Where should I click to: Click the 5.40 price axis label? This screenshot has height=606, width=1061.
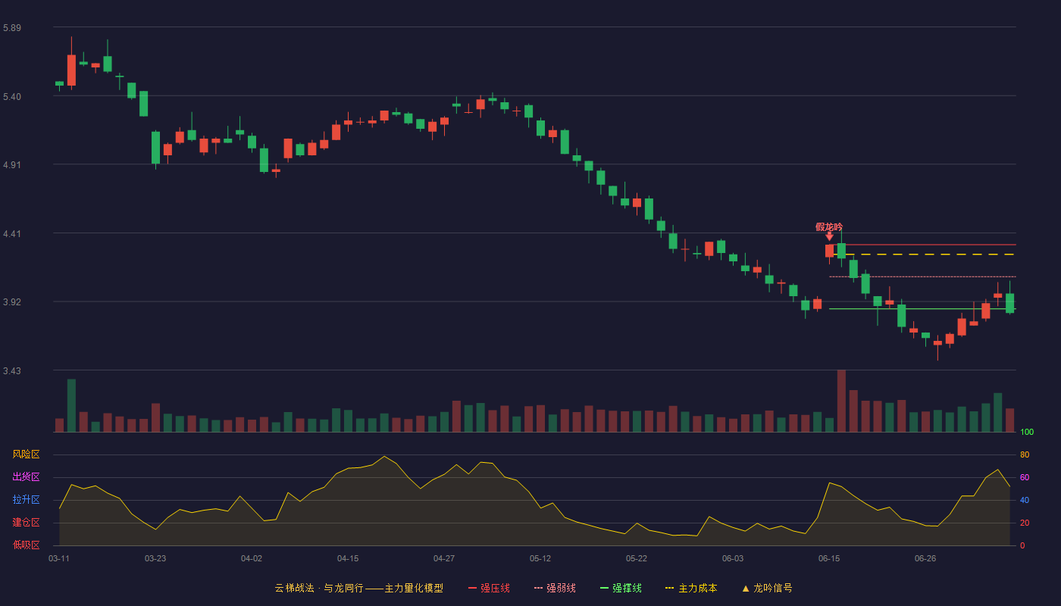coord(12,97)
